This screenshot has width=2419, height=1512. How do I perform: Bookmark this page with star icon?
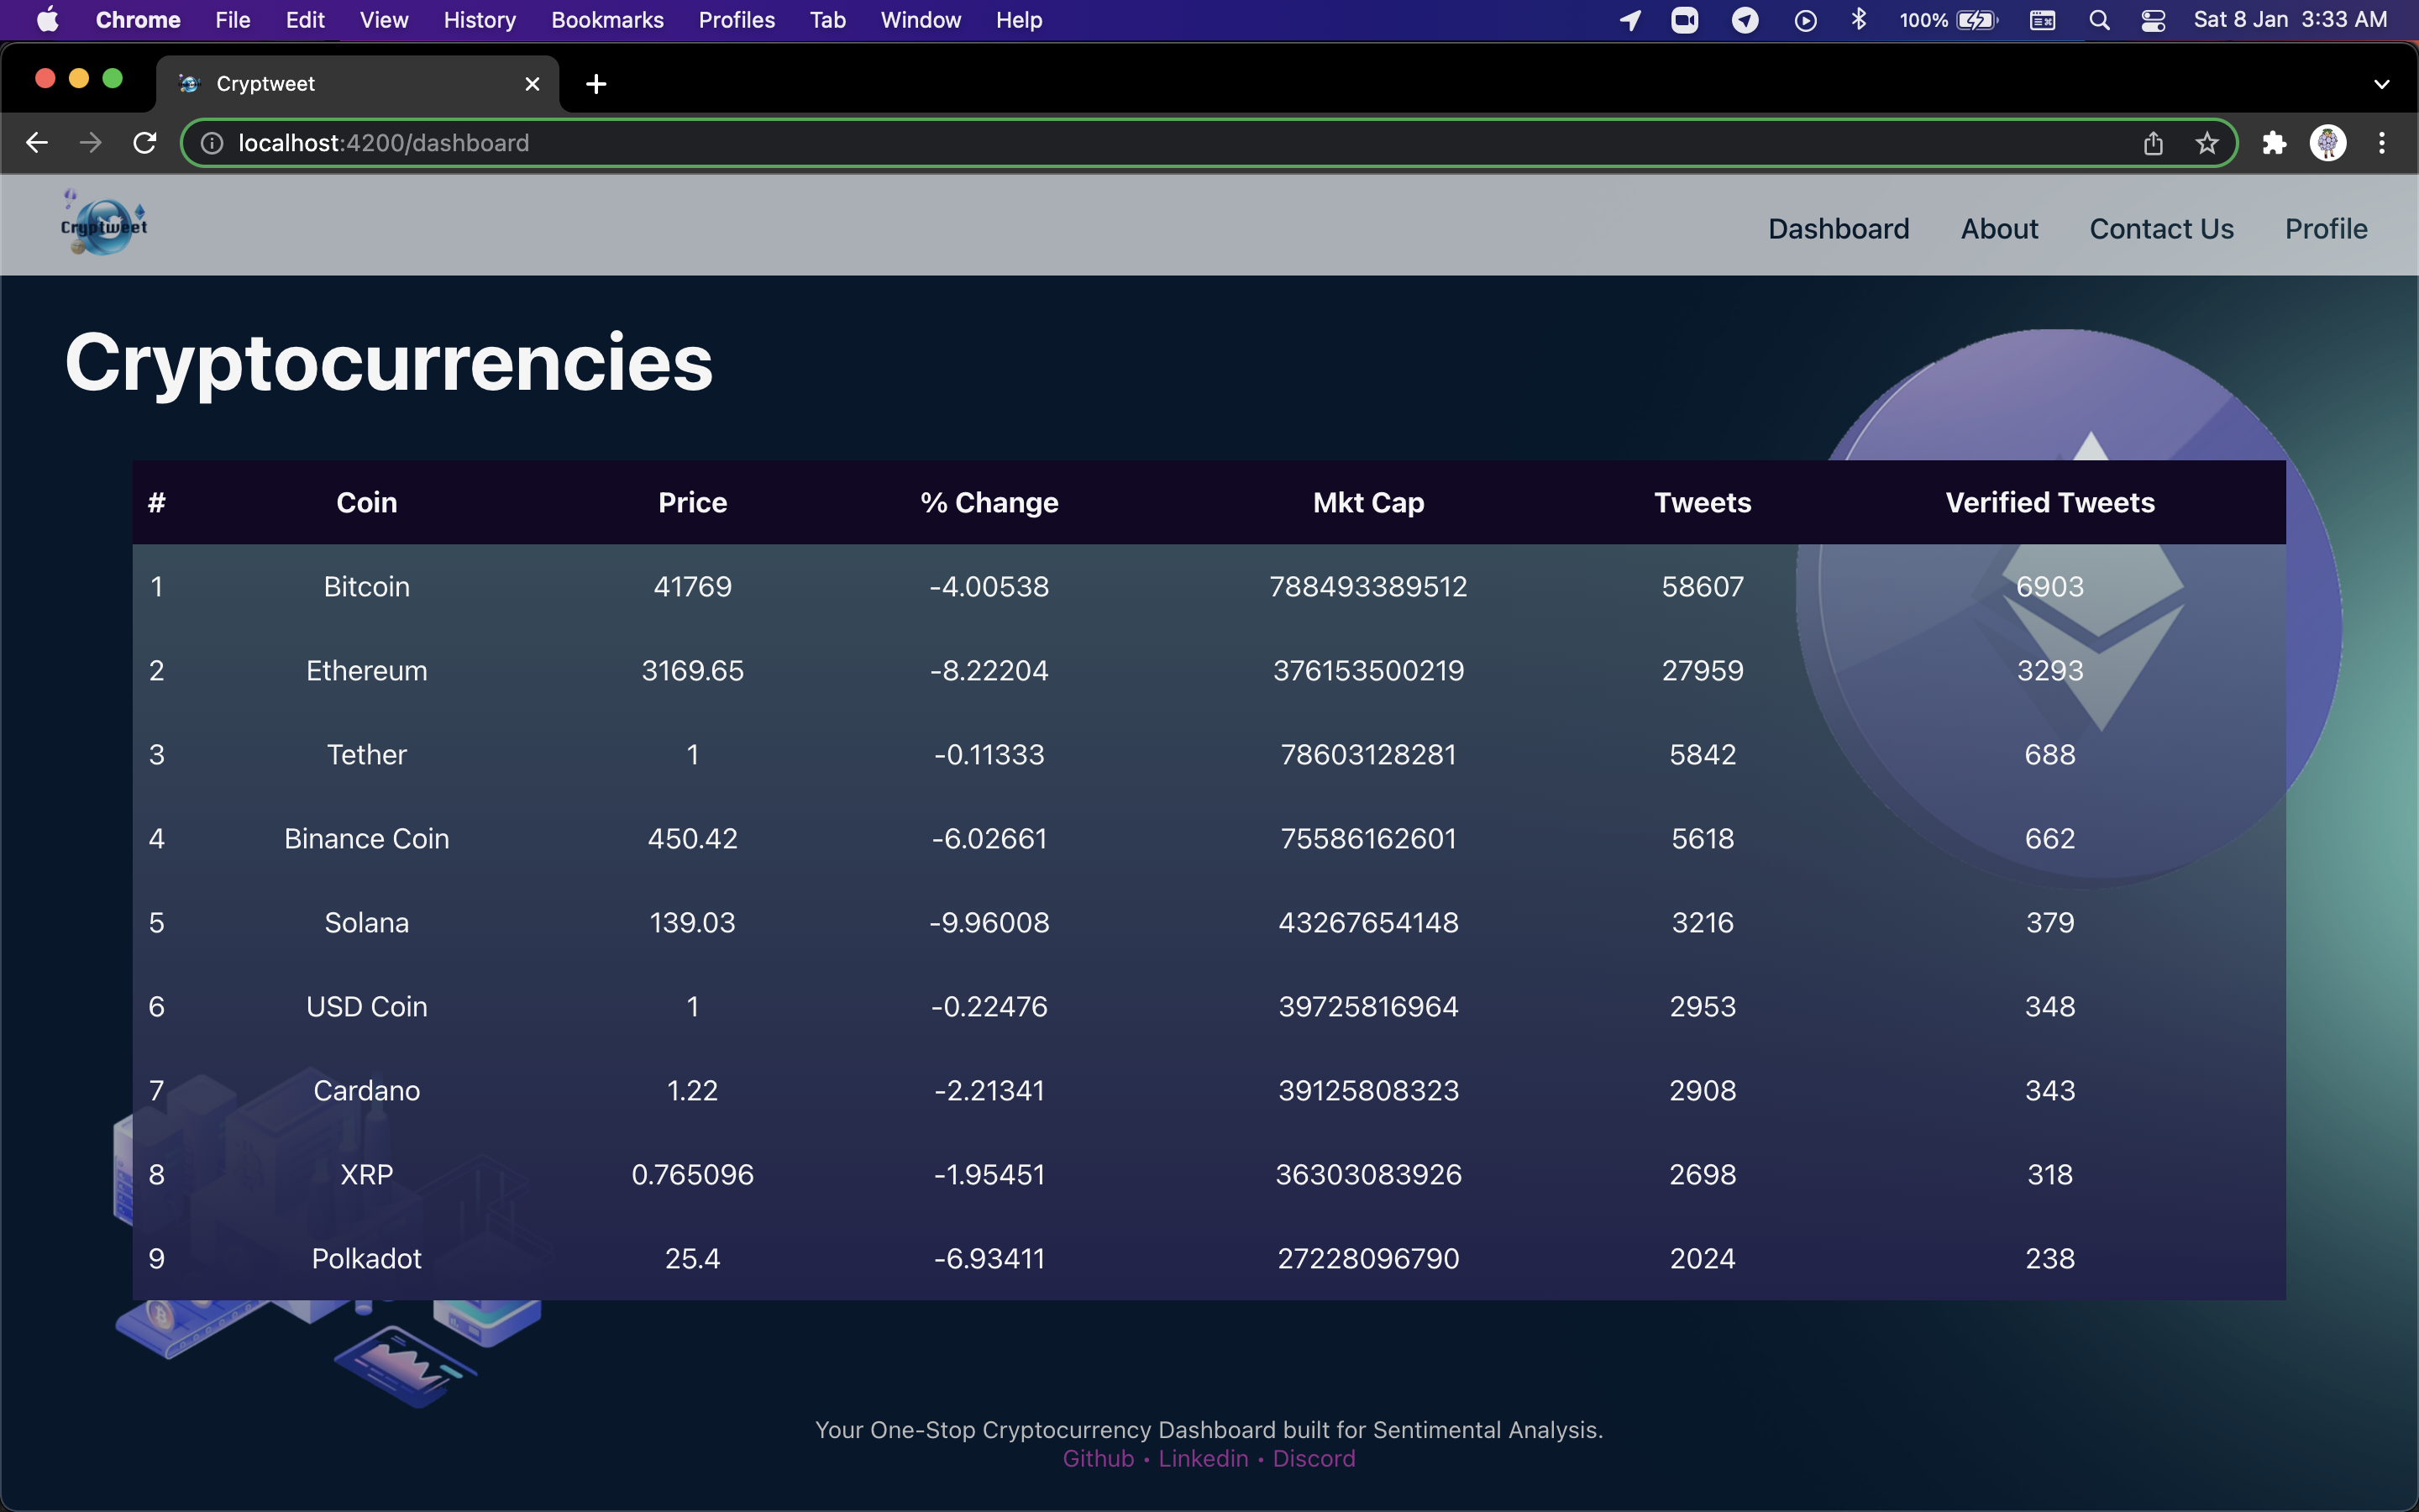tap(2207, 143)
